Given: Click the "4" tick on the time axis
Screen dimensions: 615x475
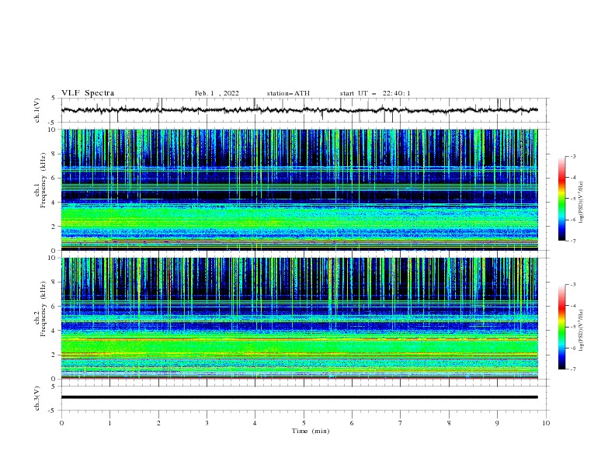Looking at the screenshot, I should [255, 423].
